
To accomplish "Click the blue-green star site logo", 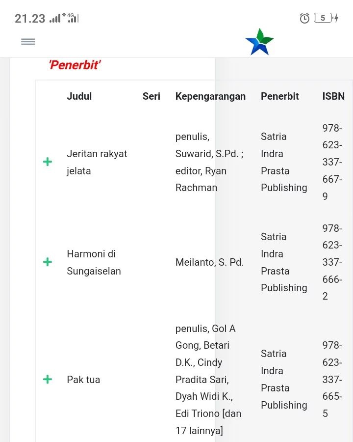I will 259,42.
